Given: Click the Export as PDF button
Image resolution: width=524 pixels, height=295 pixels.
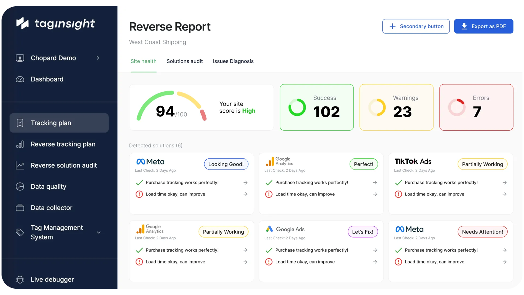Looking at the screenshot, I should pyautogui.click(x=483, y=26).
